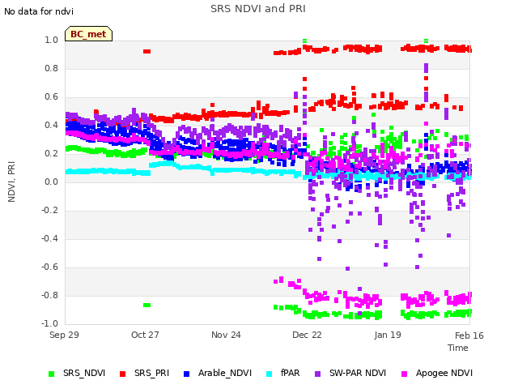The width and height of the screenshot is (518, 389).
Task: Click the -0.2 y-axis tick label
Action: click(49, 211)
